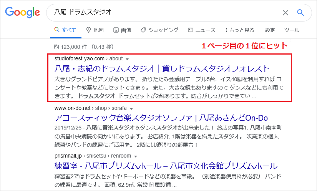Expand the arrow next to prismhall.jp
The image size is (317, 191).
134,156
